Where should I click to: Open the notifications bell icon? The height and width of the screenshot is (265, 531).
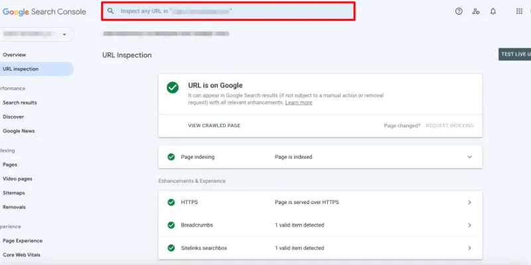(x=493, y=11)
